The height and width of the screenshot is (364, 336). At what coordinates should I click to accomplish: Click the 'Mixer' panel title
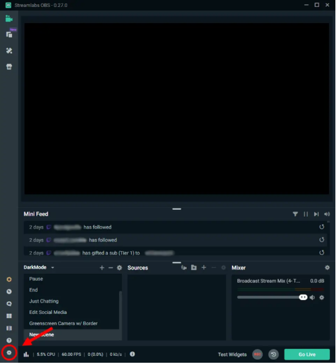coord(239,268)
